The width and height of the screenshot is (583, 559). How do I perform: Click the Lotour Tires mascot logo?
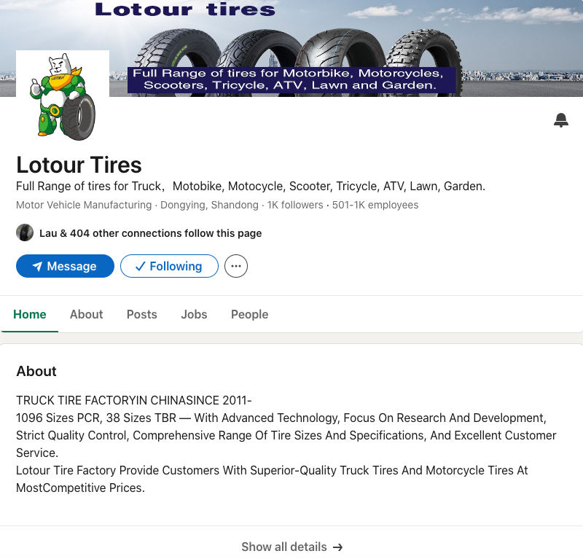pos(63,97)
